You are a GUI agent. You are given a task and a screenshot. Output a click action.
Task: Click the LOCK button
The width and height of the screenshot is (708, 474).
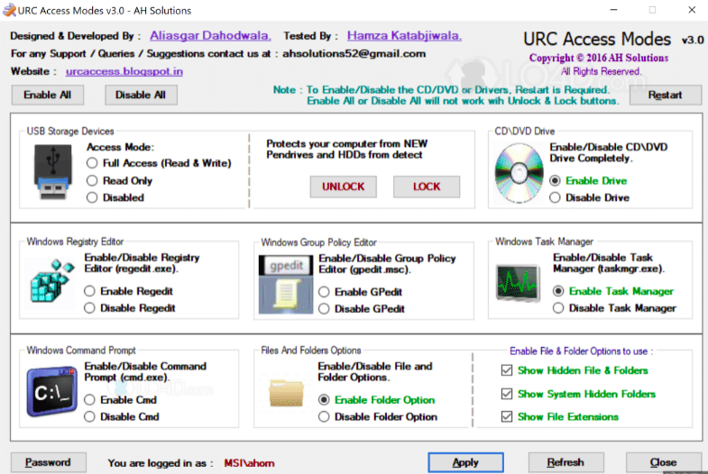point(427,187)
